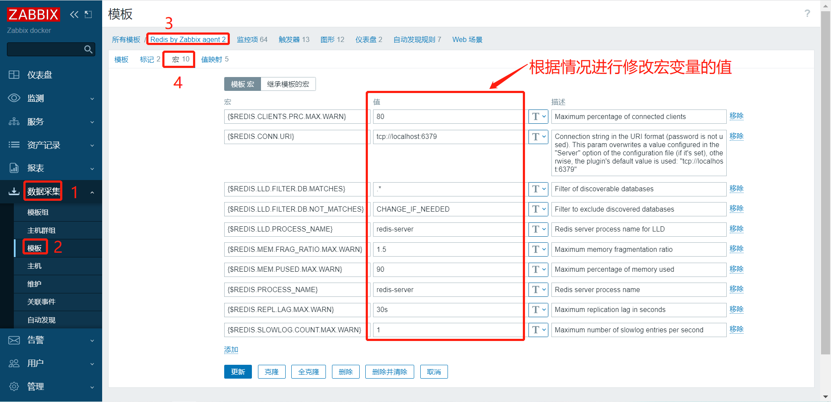Click the 监测 eye icon
The height and width of the screenshot is (402, 831).
[14, 98]
